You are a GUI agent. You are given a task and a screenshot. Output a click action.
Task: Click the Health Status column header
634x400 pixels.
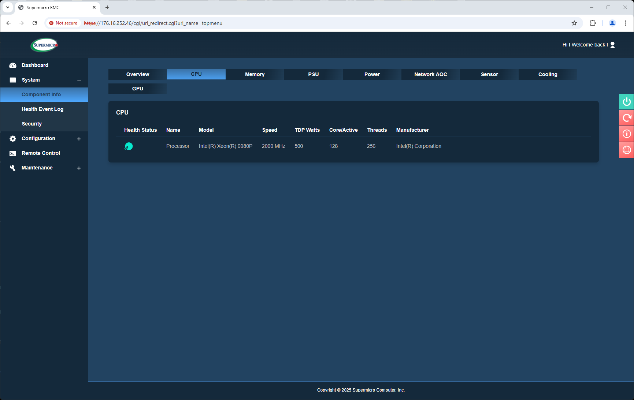click(x=140, y=130)
